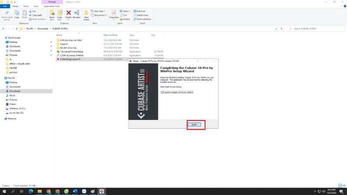The image size is (347, 195).
Task: Open Music in the navigation pane
Action: (x=13, y=95)
